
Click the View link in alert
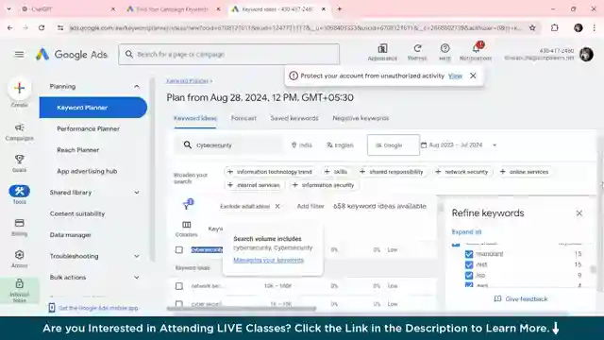click(455, 76)
